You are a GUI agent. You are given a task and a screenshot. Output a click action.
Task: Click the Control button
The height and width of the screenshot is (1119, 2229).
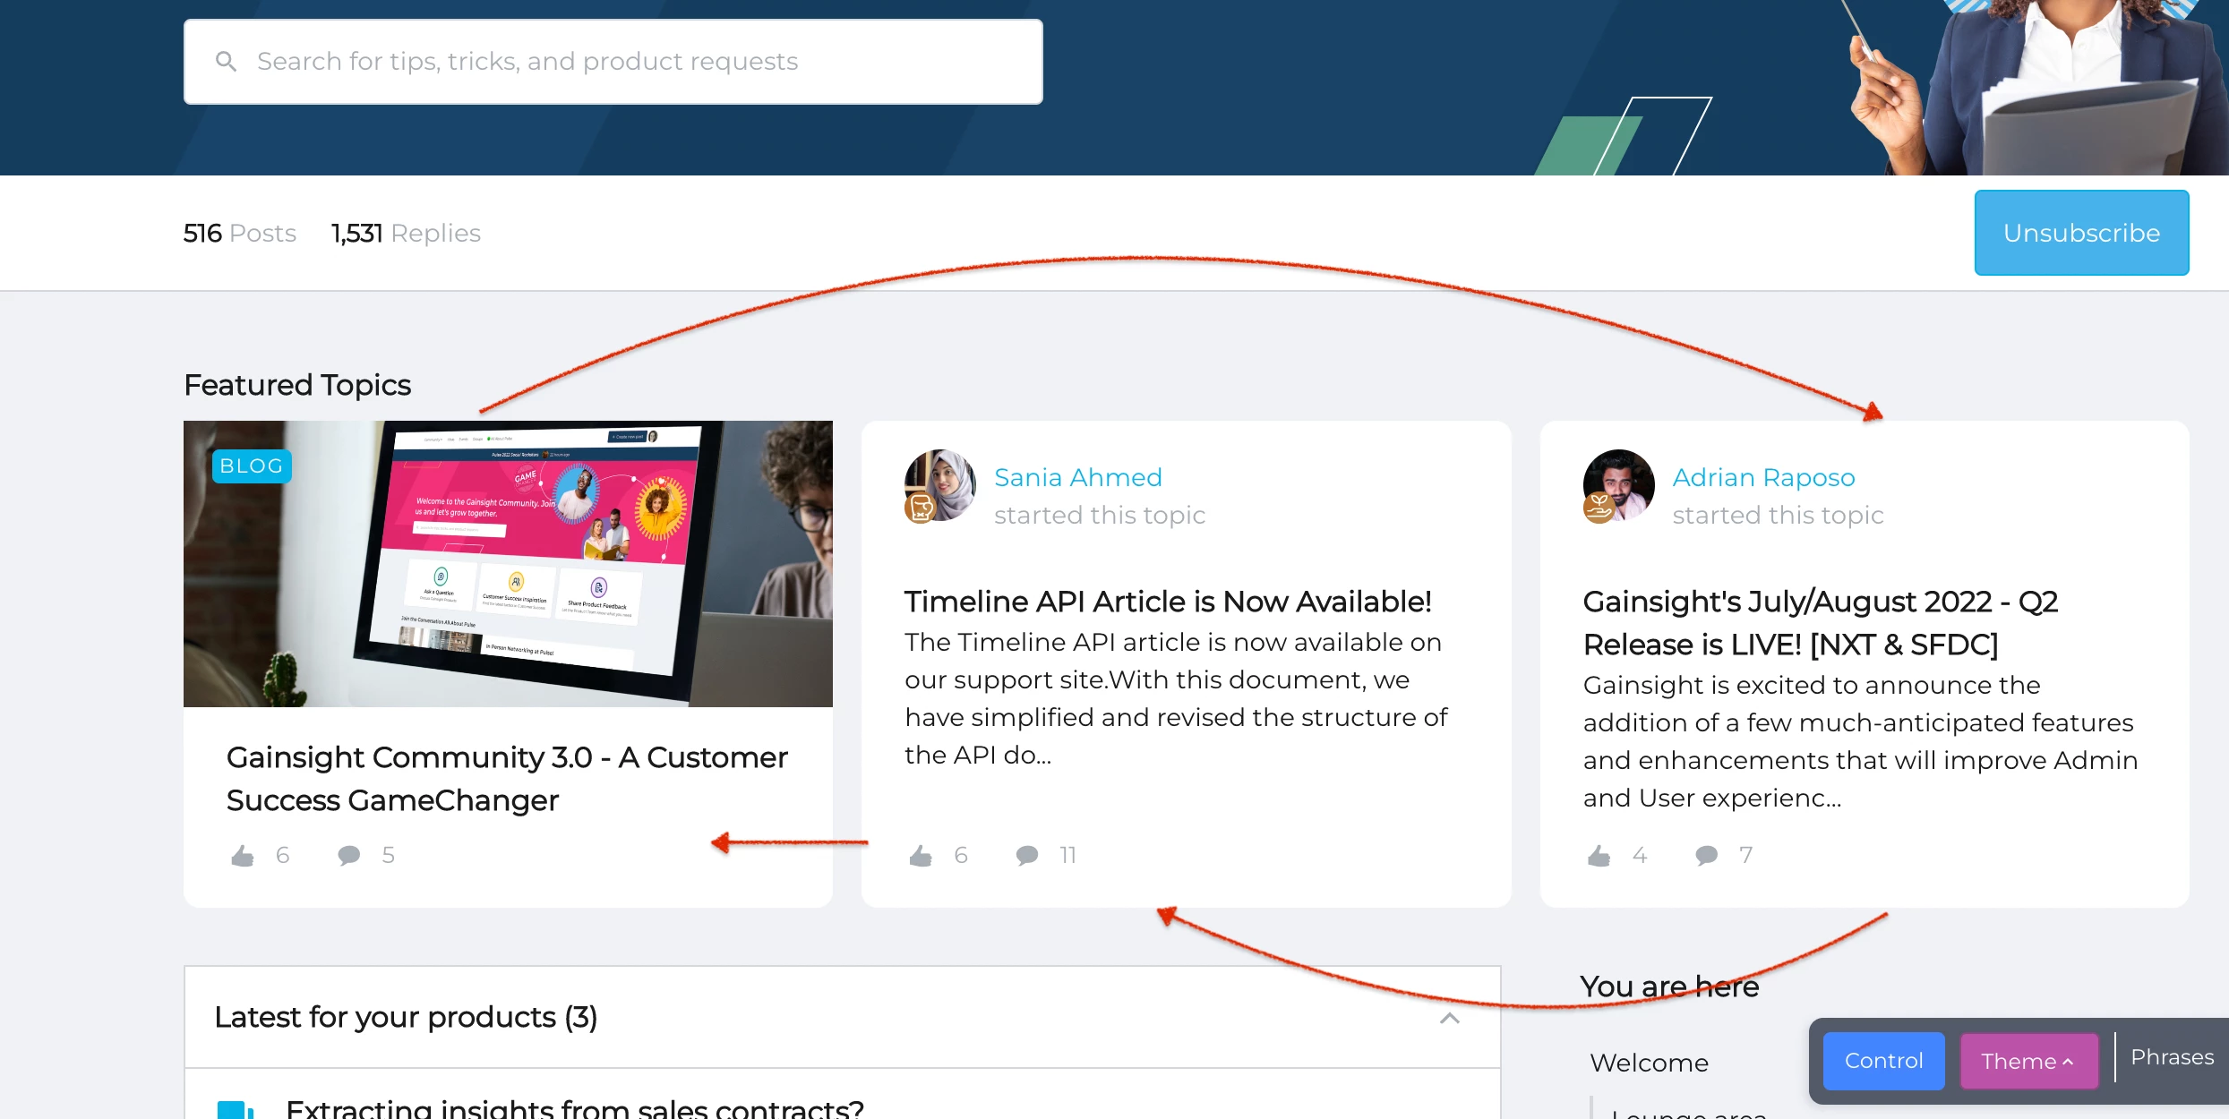1883,1061
